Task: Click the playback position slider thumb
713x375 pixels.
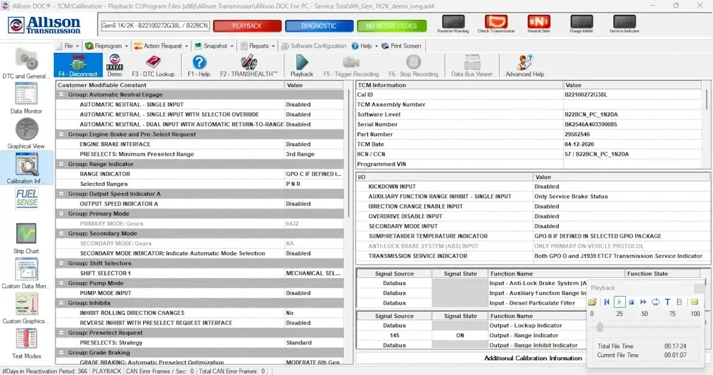Action: point(600,327)
